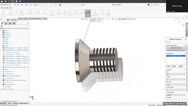Viewport: 188px width, 106px height.
Task: Open the Insert menu
Action: 26,5
